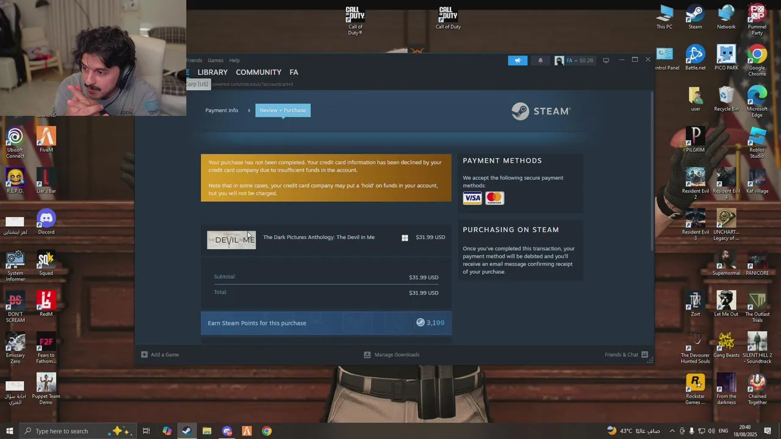This screenshot has width=781, height=439.
Task: Click the Steam Points coin icon
Action: coord(420,323)
